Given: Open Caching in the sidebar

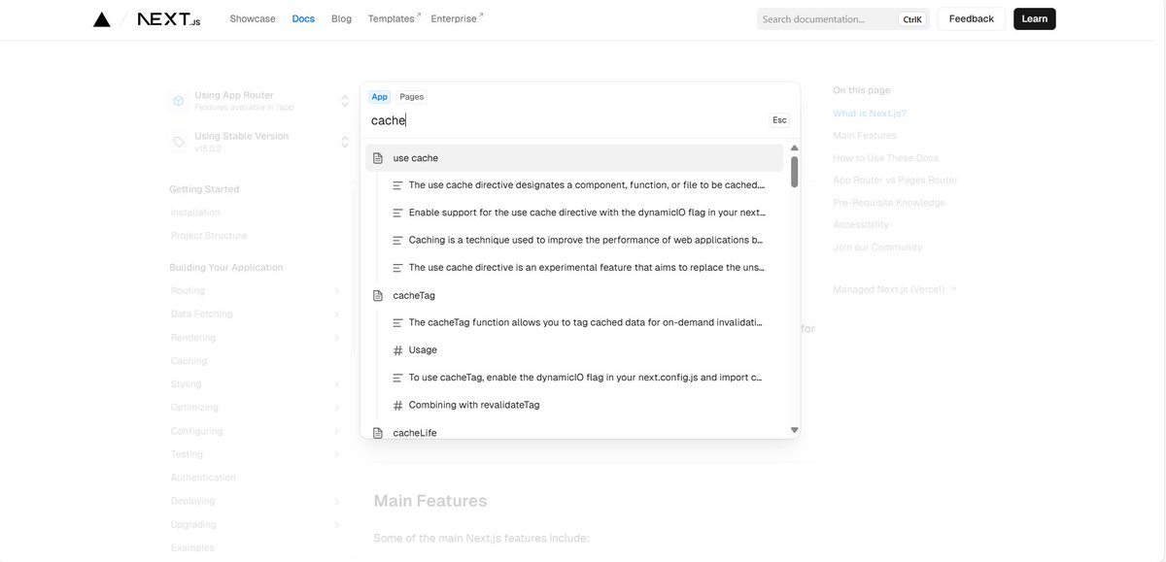Looking at the screenshot, I should pyautogui.click(x=189, y=361).
